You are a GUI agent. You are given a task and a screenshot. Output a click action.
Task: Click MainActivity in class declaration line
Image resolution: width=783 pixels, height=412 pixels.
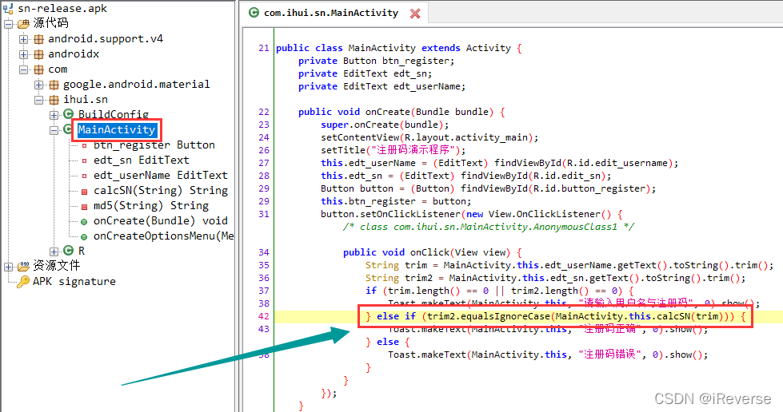pyautogui.click(x=382, y=48)
